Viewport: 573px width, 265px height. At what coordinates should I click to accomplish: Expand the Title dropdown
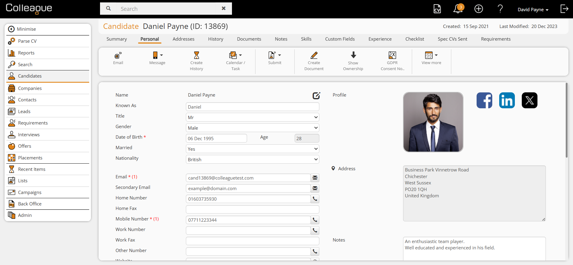(x=252, y=117)
